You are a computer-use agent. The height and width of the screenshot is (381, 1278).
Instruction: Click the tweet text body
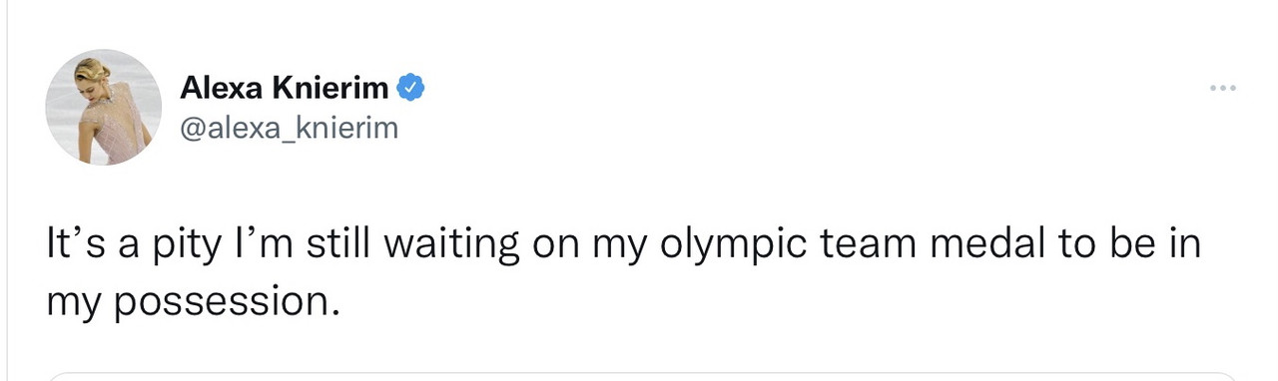[623, 271]
